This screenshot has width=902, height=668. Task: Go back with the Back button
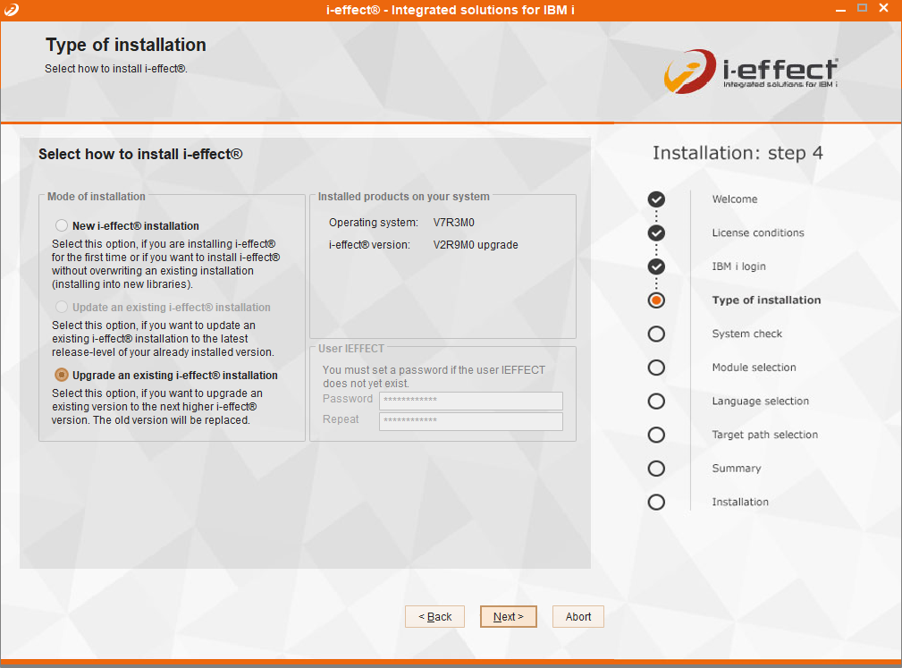tap(434, 617)
